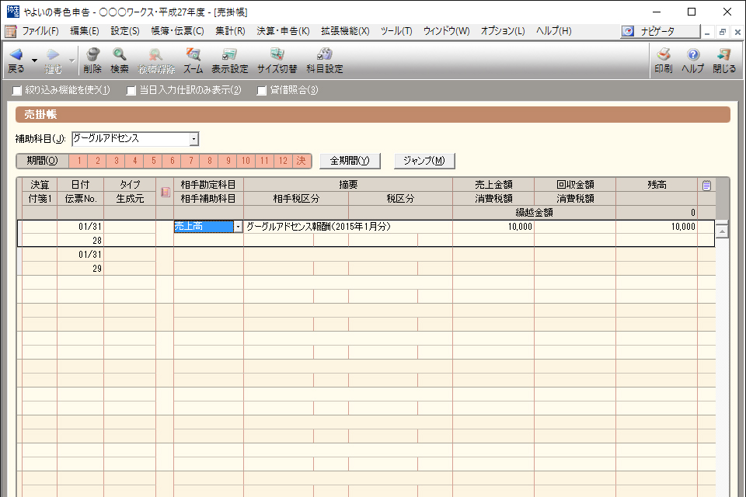Open the ツール menu
746x497 pixels.
coord(396,31)
